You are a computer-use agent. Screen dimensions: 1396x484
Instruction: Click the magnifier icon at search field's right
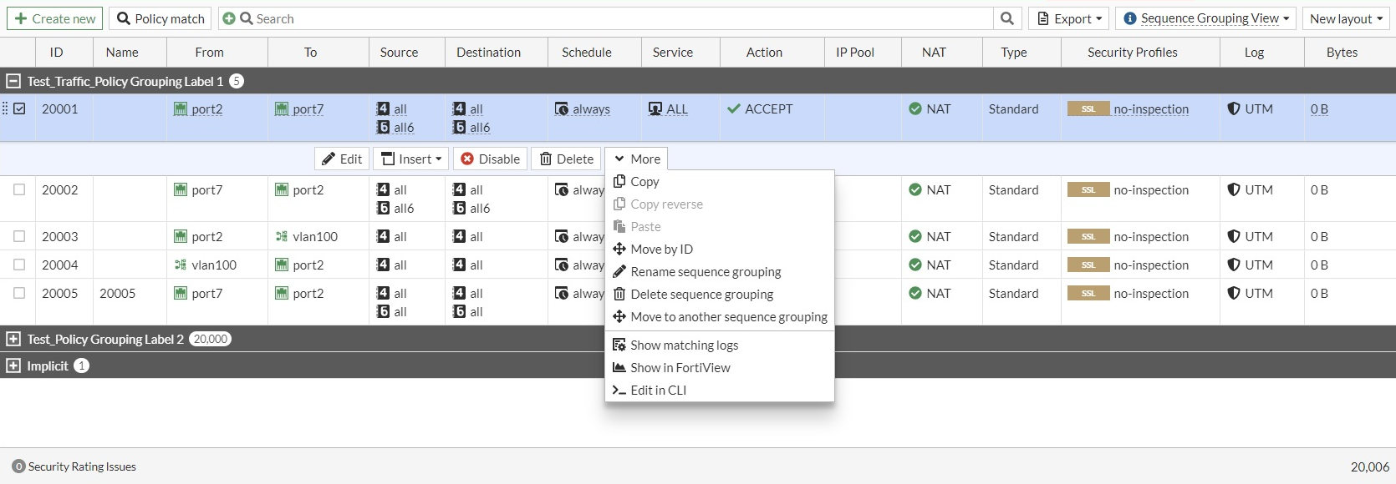[1006, 18]
